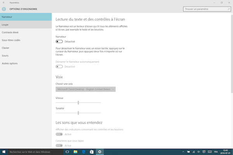Image resolution: width=233 pixels, height=155 pixels.
Task: Click the Voix section heading
Action: click(x=59, y=77)
